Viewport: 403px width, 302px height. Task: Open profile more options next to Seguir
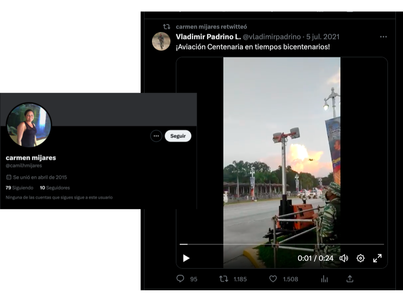156,136
